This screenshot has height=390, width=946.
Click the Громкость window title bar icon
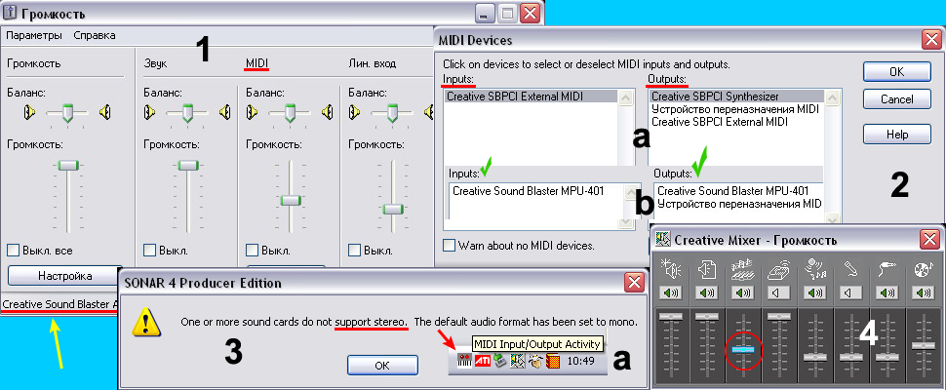(x=9, y=13)
